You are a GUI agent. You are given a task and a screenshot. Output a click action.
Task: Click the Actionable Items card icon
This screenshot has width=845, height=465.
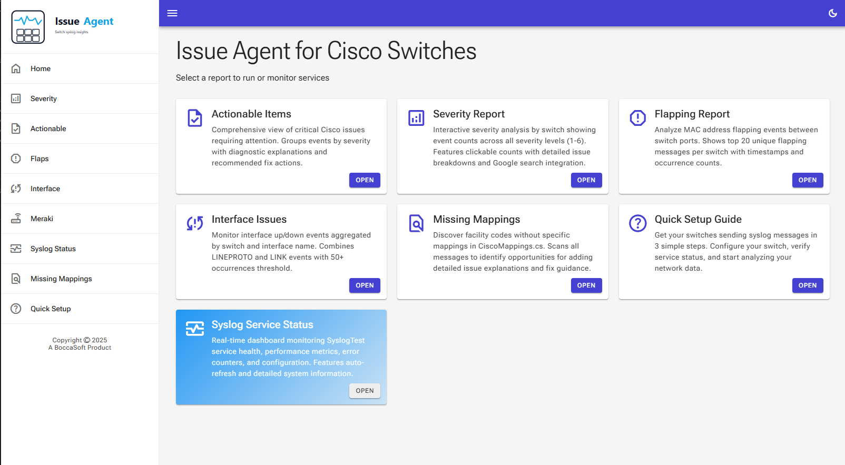click(x=195, y=118)
